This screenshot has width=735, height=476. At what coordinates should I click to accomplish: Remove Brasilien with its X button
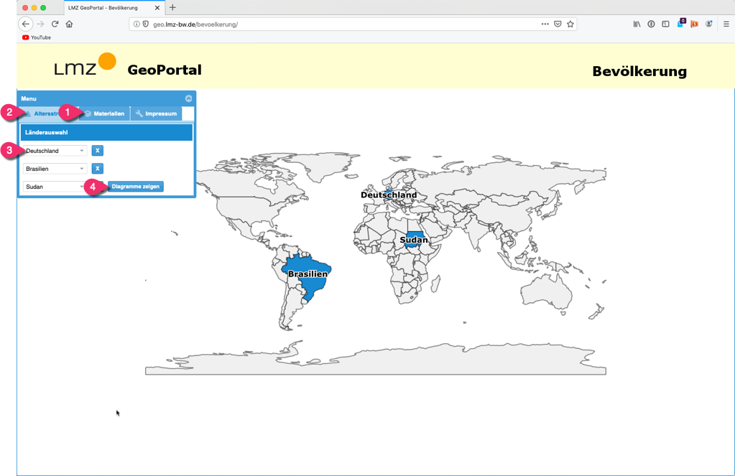(x=98, y=169)
